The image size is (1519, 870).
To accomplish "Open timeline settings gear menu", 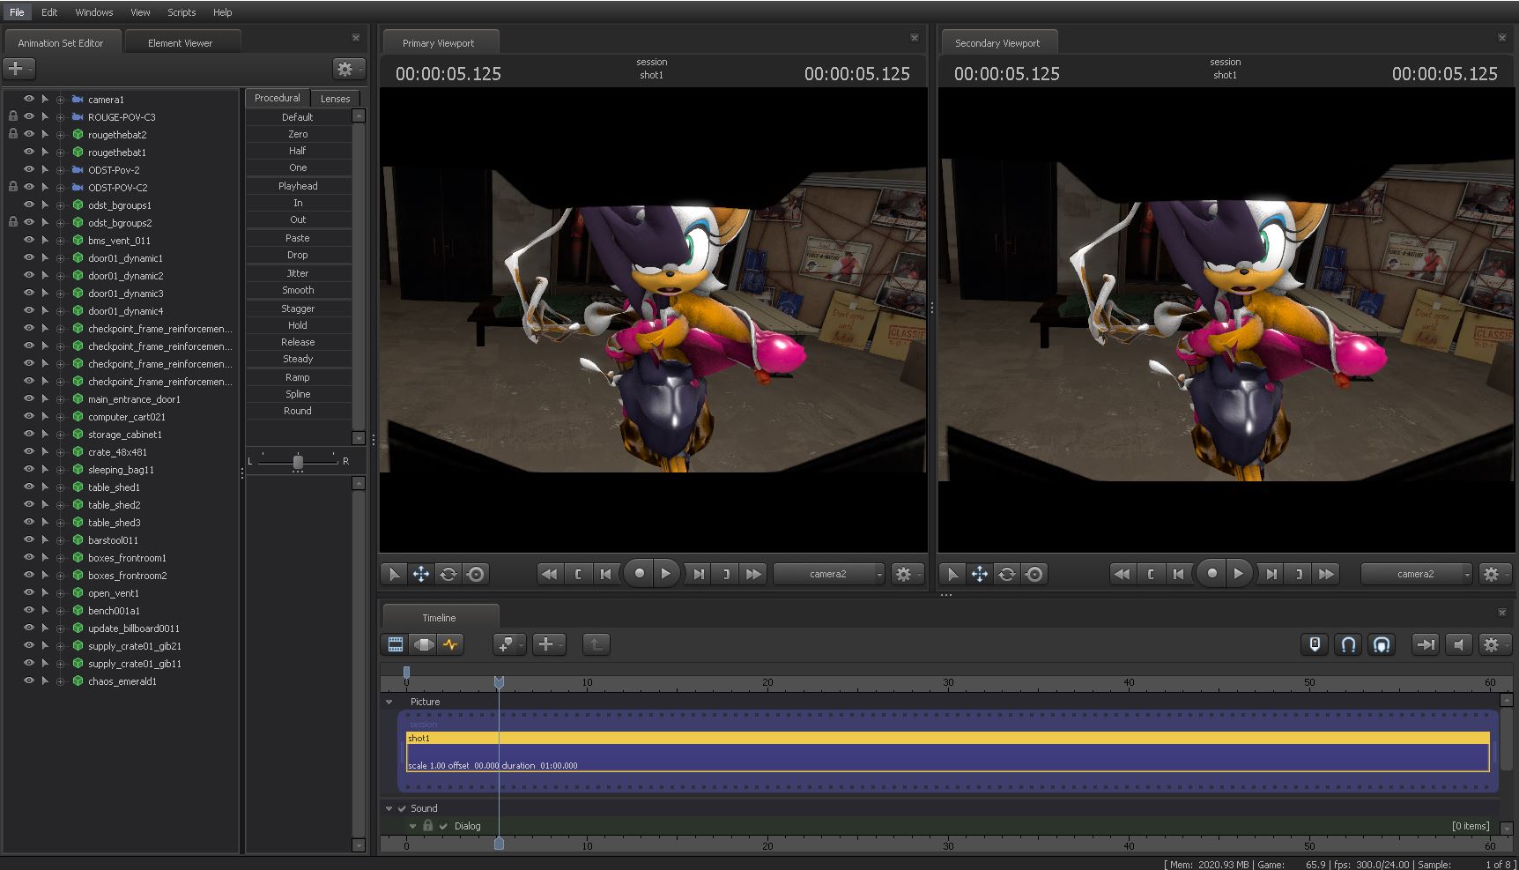I will click(x=1491, y=644).
